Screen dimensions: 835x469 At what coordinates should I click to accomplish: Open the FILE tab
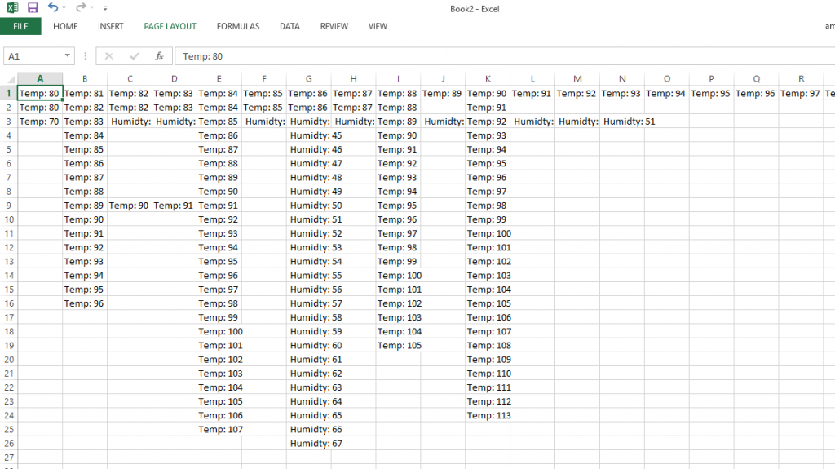[20, 26]
